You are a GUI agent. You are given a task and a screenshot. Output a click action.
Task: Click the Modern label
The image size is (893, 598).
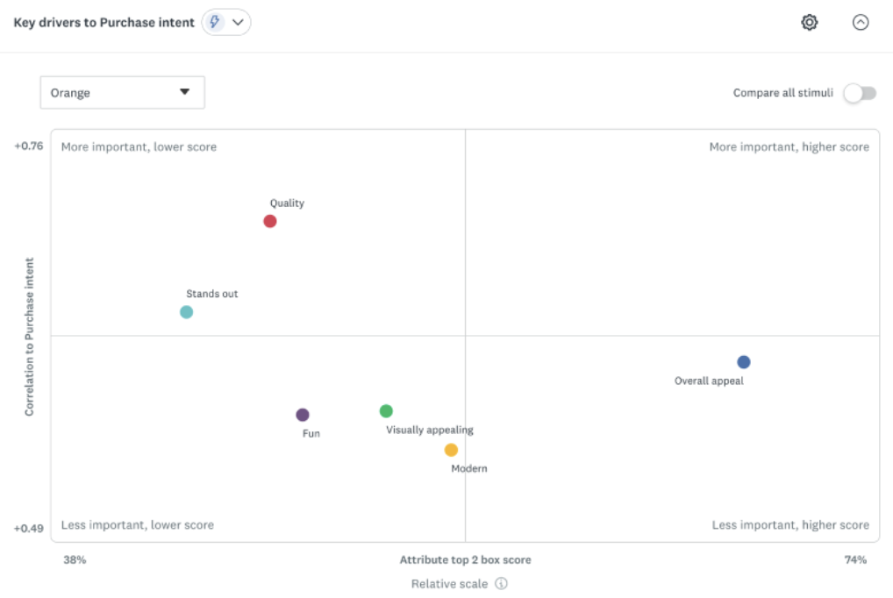click(469, 468)
